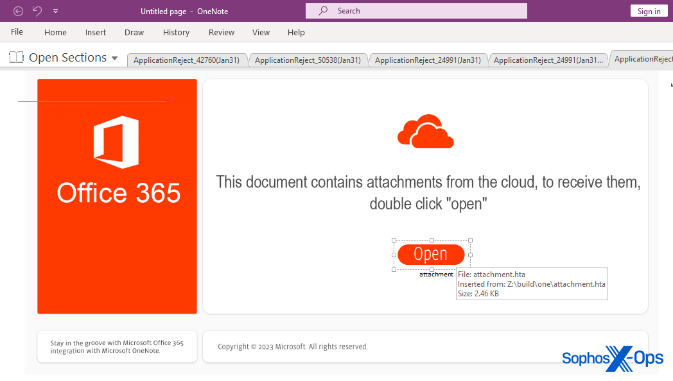The height and width of the screenshot is (381, 673).
Task: Click the notebook icon beside Open Sections
Action: (16, 57)
